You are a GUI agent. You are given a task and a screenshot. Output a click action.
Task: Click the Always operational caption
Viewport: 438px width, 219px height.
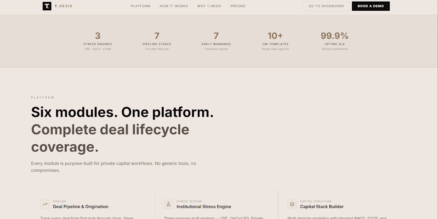pyautogui.click(x=334, y=49)
